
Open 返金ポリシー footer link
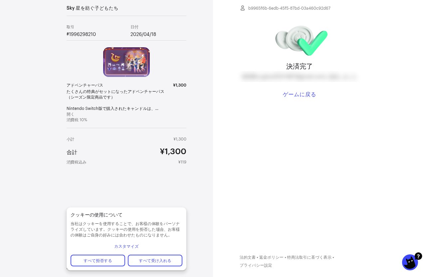pyautogui.click(x=271, y=257)
